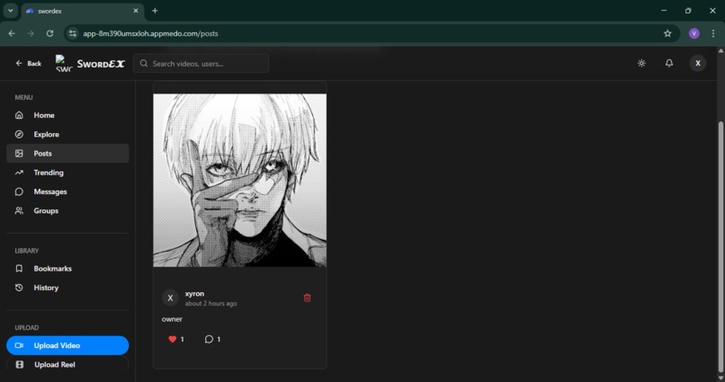
Task: Open Chrome three-dot menu
Action: click(x=713, y=33)
